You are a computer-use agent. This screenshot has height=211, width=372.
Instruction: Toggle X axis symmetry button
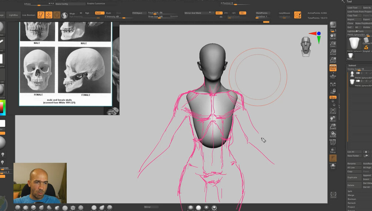(219, 13)
